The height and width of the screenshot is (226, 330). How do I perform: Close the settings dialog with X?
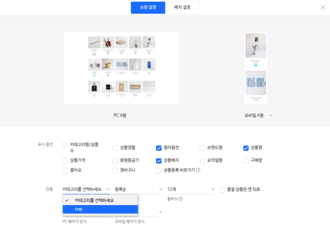323,7
